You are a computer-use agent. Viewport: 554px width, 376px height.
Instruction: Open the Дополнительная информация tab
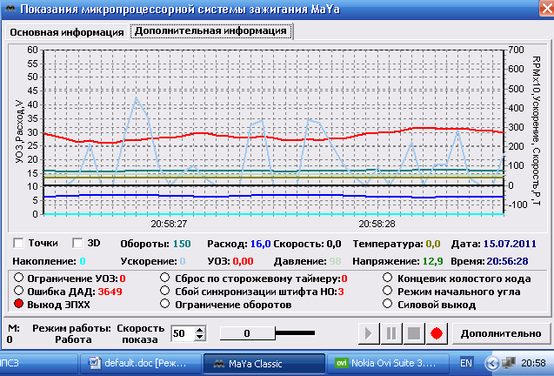pos(210,31)
